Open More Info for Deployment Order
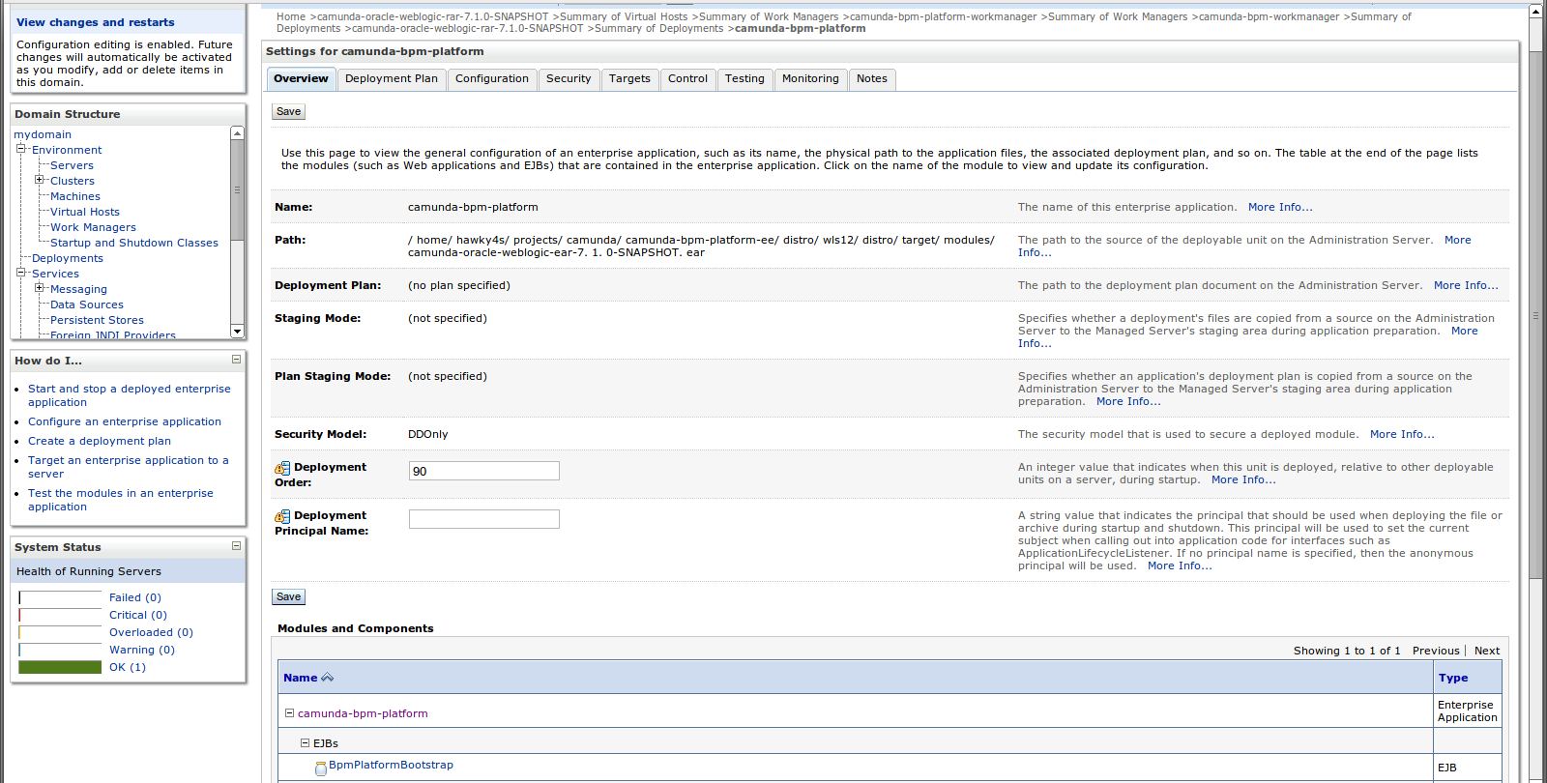 click(1243, 479)
